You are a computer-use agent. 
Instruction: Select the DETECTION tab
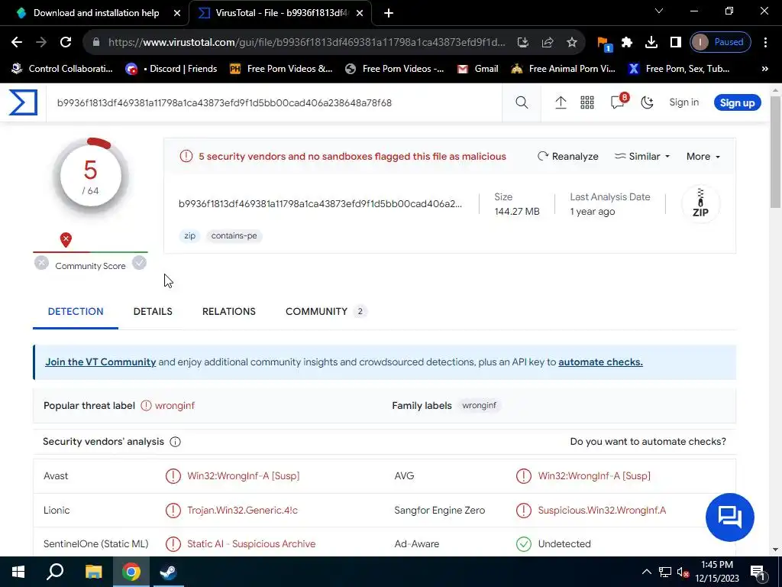[x=76, y=312]
